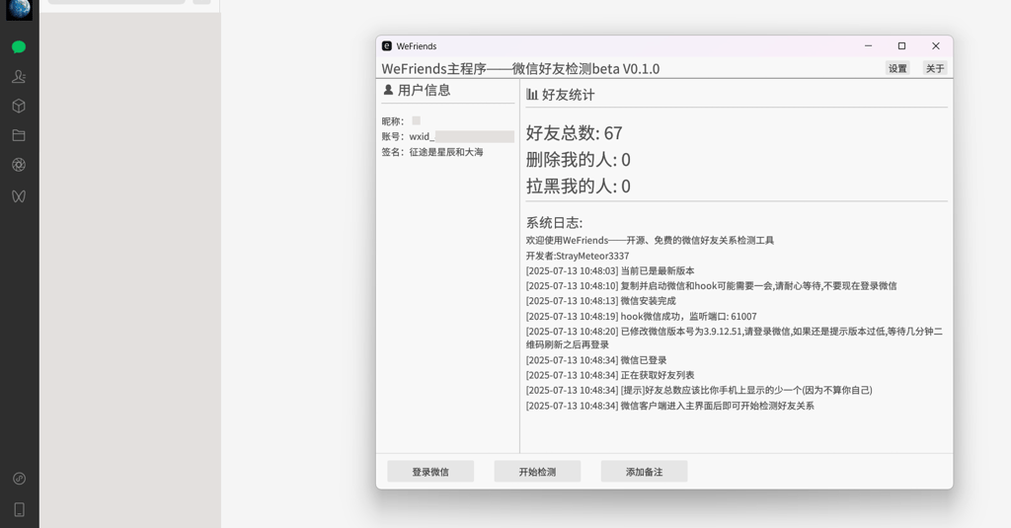Click the bar chart icon beside 好友统计
The height and width of the screenshot is (528, 1011).
(x=532, y=94)
